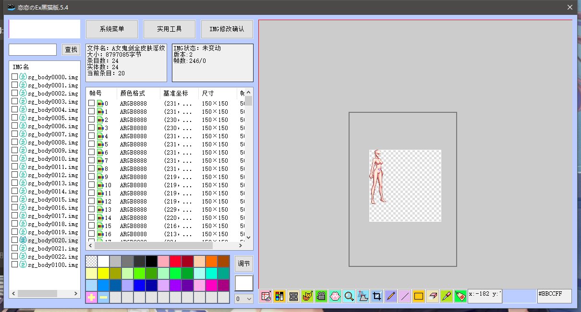581x312 pixels.
Task: Tick the checkbox for frame 9
Action: point(91,177)
